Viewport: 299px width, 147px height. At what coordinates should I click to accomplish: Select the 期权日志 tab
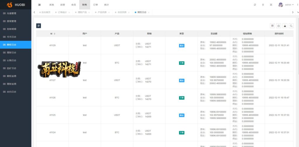click(142, 12)
